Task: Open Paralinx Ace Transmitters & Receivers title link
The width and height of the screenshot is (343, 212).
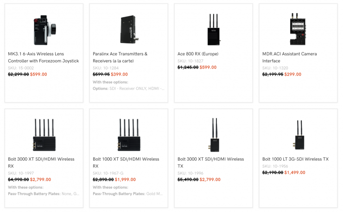Action: pyautogui.click(x=120, y=57)
